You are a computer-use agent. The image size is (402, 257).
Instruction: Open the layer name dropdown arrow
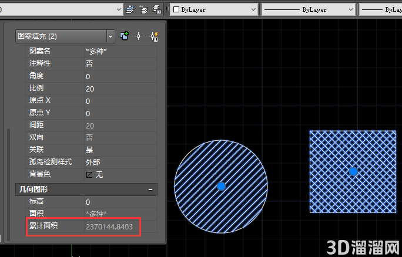pyautogui.click(x=119, y=9)
